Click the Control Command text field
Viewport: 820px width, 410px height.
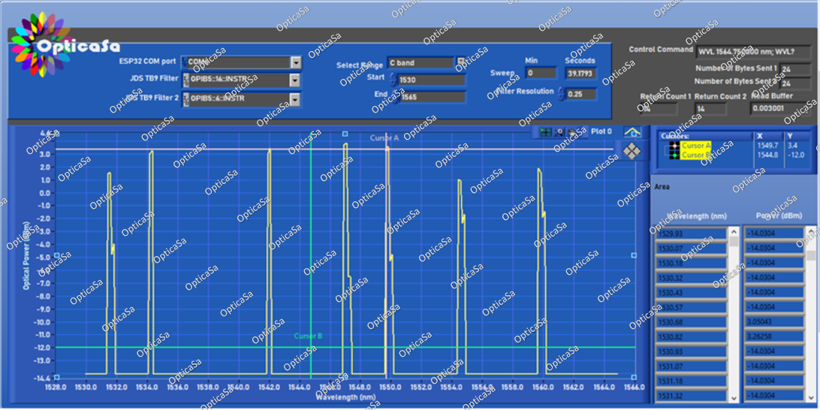point(752,51)
